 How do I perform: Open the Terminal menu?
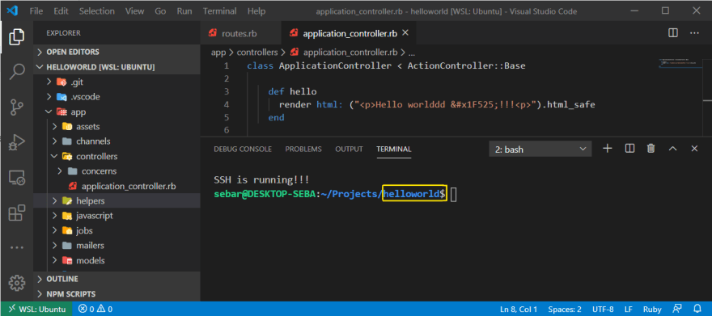tap(219, 11)
